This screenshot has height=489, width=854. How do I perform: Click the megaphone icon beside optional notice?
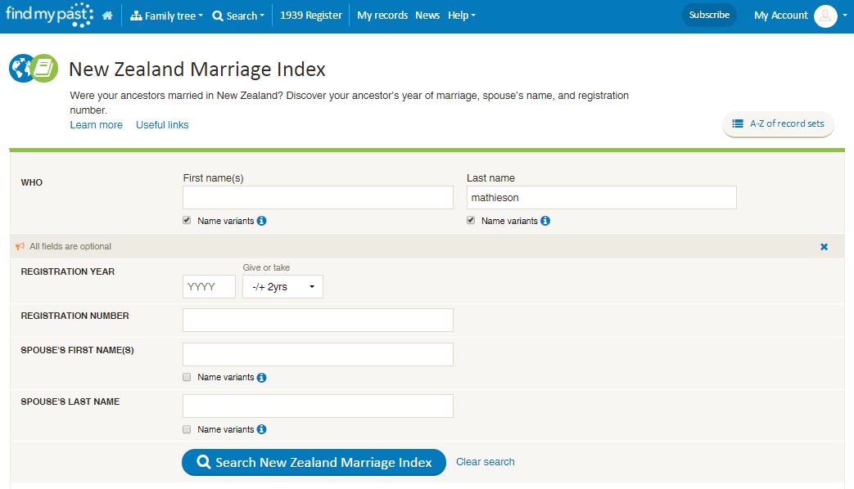pyautogui.click(x=20, y=246)
